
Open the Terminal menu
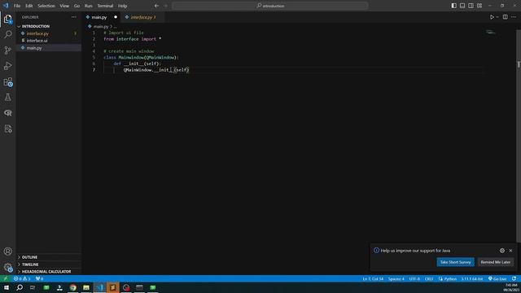(105, 6)
